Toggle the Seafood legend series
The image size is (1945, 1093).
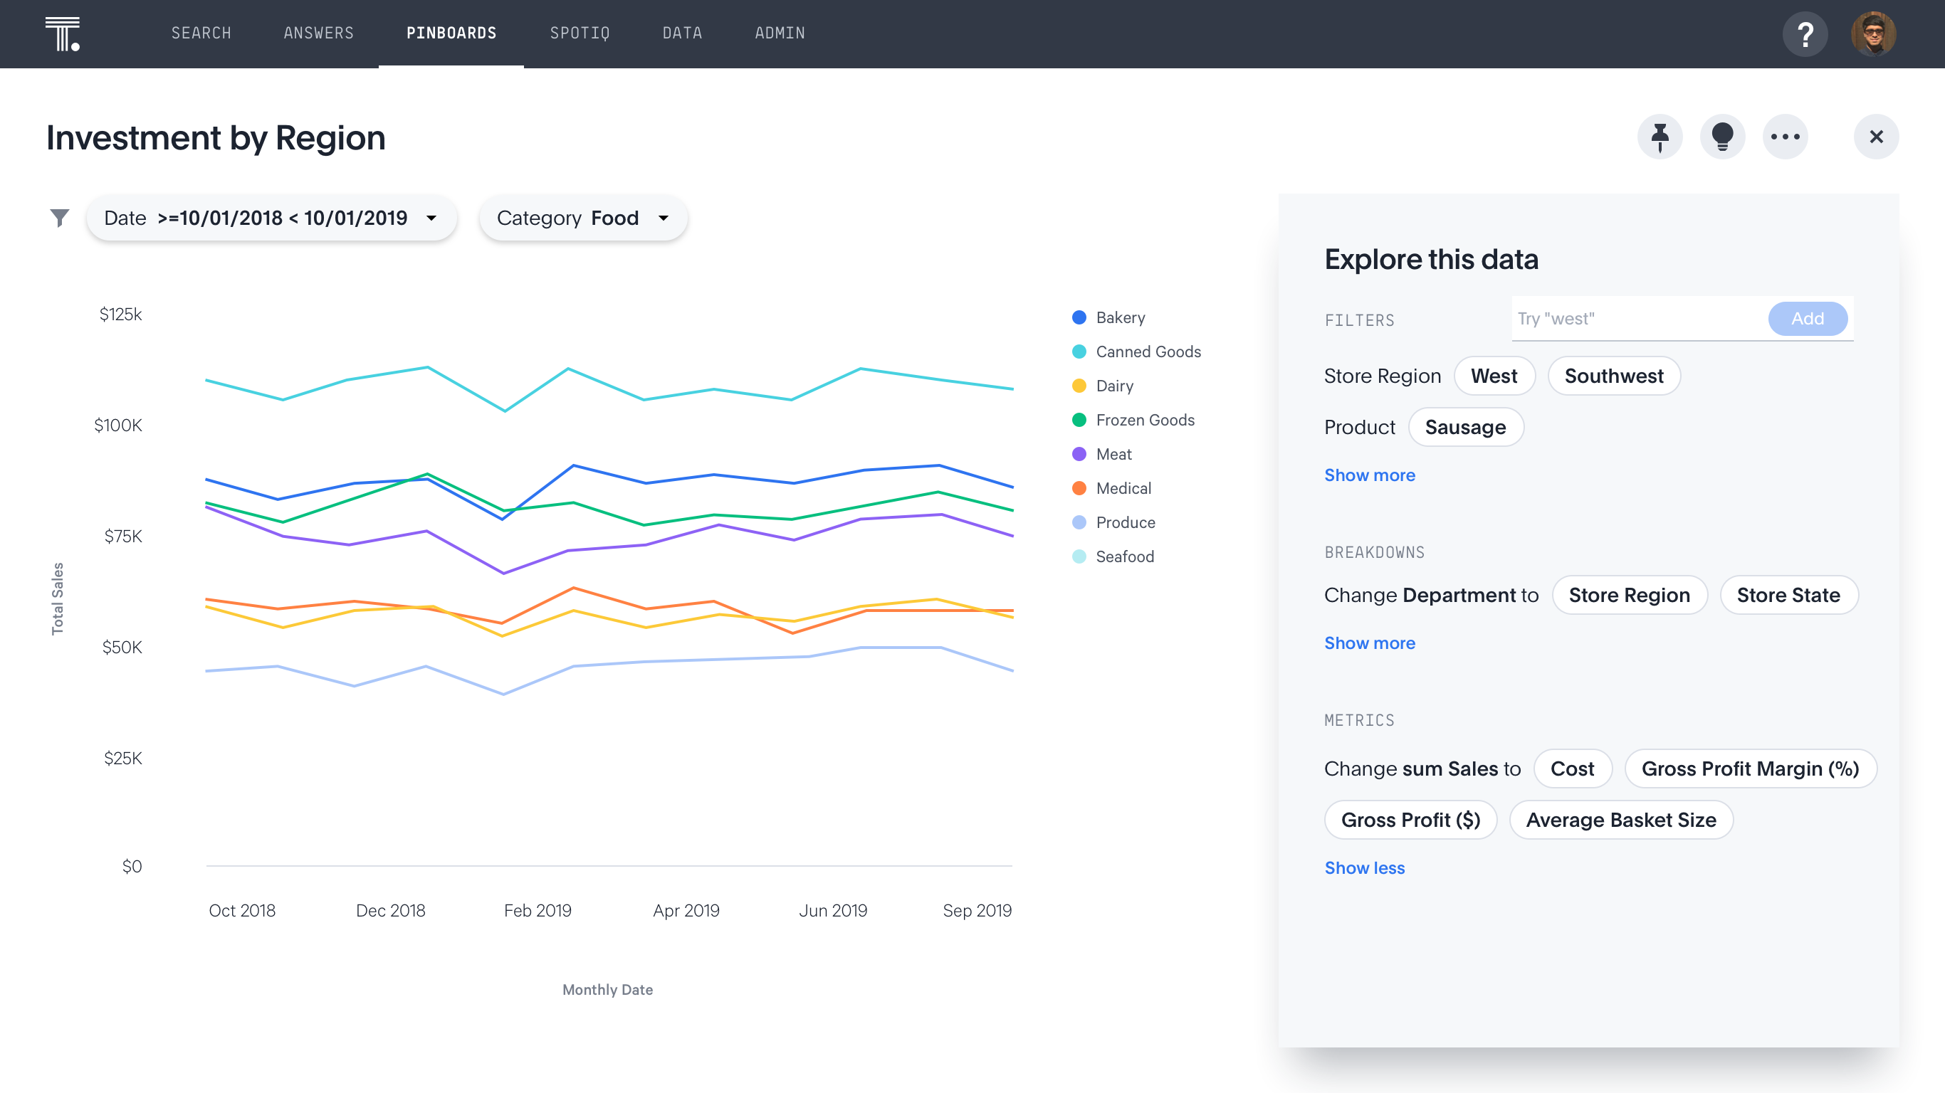1124,557
